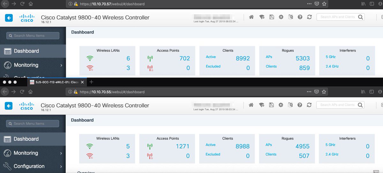This screenshot has width=383, height=173.
Task: Open 5303 rogue APs in 10.10.70.57
Action: [x=303, y=59]
